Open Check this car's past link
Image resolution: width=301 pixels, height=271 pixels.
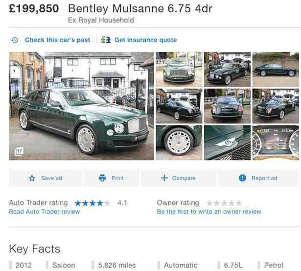click(58, 40)
